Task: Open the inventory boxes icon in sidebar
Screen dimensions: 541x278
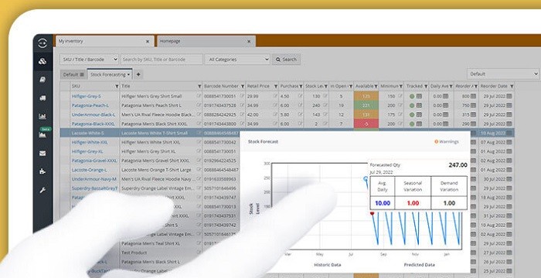Action: [x=43, y=62]
